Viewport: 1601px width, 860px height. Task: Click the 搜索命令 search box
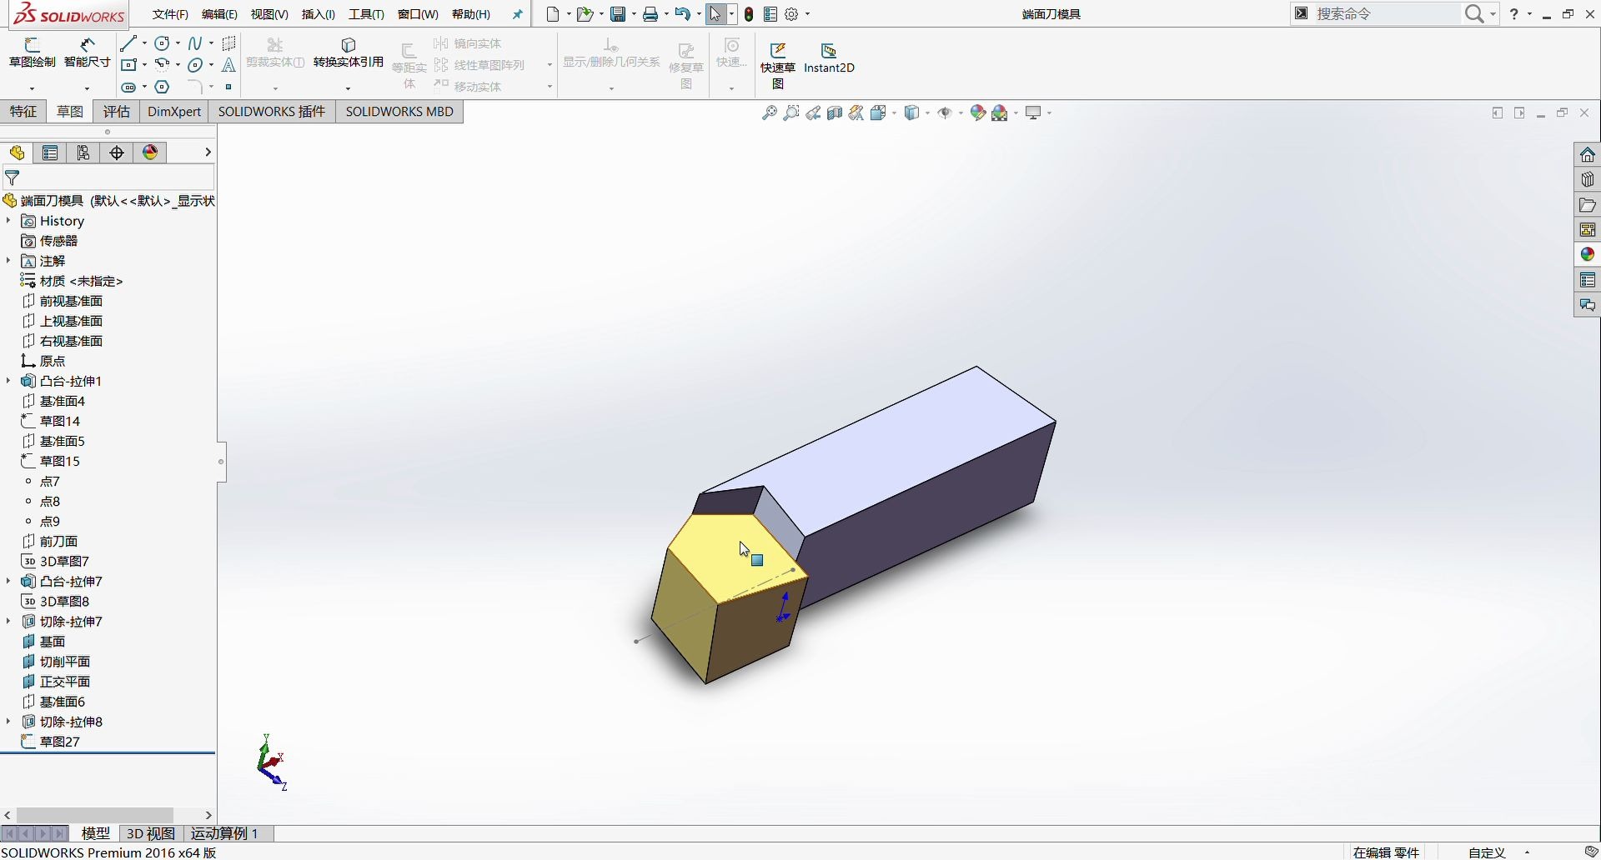tap(1388, 13)
